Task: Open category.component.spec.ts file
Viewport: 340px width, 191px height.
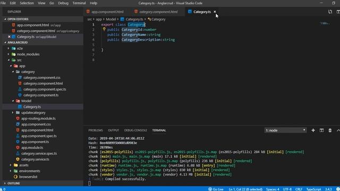Action: pos(45,89)
